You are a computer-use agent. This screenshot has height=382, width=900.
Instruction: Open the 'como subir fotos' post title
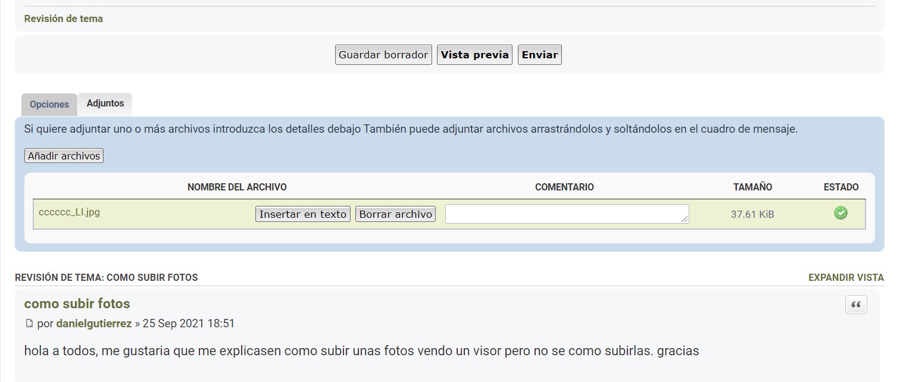coord(77,303)
